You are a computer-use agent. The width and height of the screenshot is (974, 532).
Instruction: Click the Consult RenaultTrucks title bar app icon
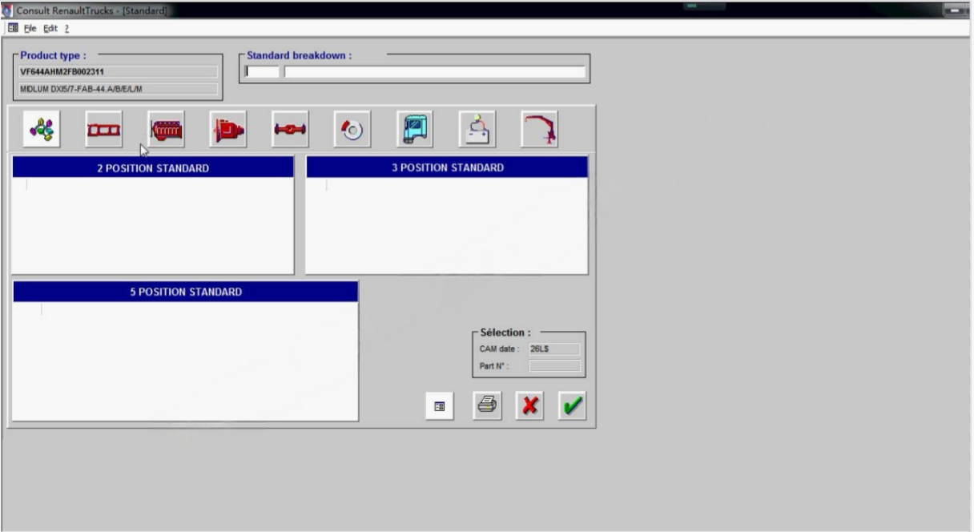coord(8,10)
